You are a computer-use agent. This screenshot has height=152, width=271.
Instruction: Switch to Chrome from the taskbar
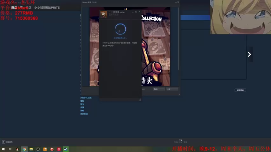tap(24, 149)
